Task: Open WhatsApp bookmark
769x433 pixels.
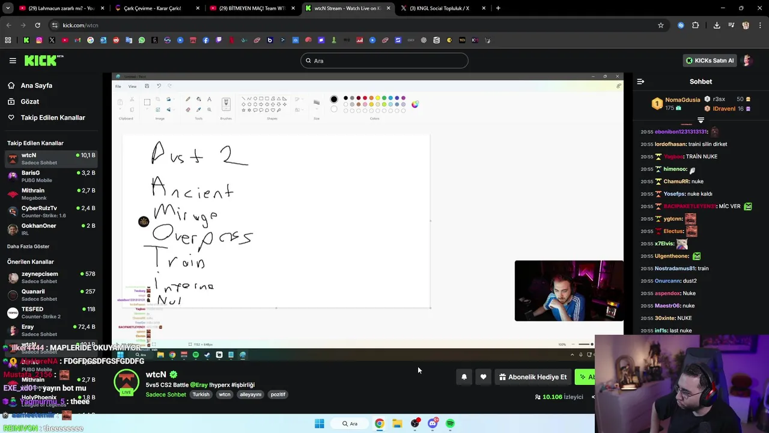Action: [x=142, y=40]
